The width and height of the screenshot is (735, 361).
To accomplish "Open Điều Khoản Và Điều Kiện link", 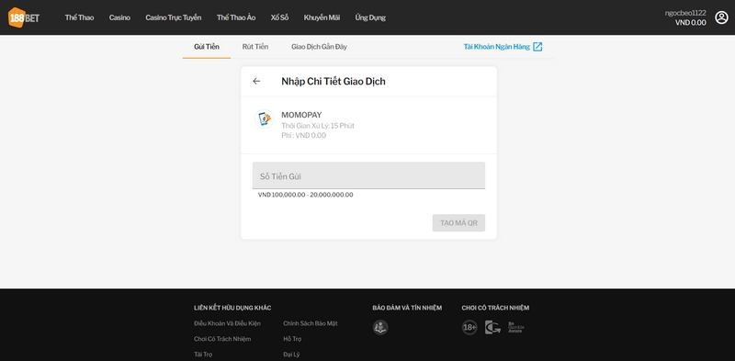I will (x=227, y=323).
